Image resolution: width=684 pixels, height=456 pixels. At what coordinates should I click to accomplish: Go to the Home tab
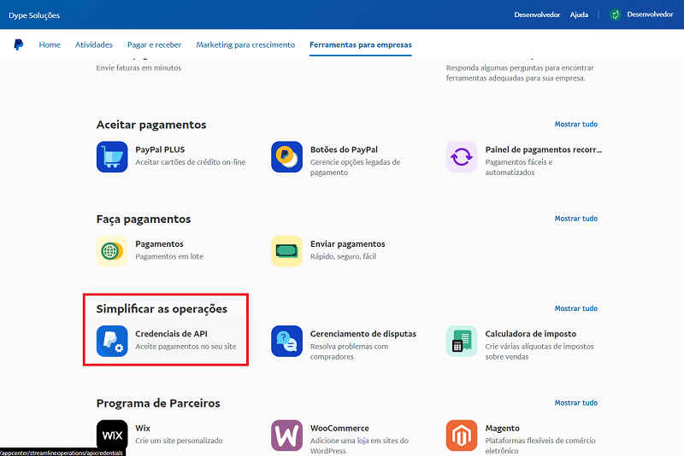pos(50,44)
